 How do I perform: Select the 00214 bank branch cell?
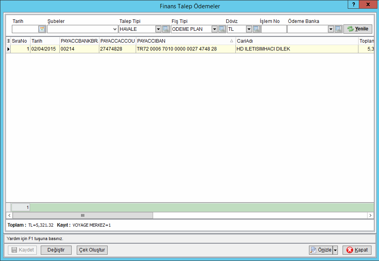79,49
